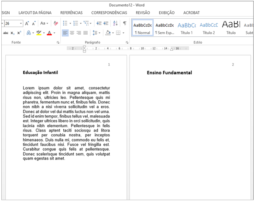Expand multilevel list dropdown arrow
Screen dimensions: 254x201
[90, 24]
